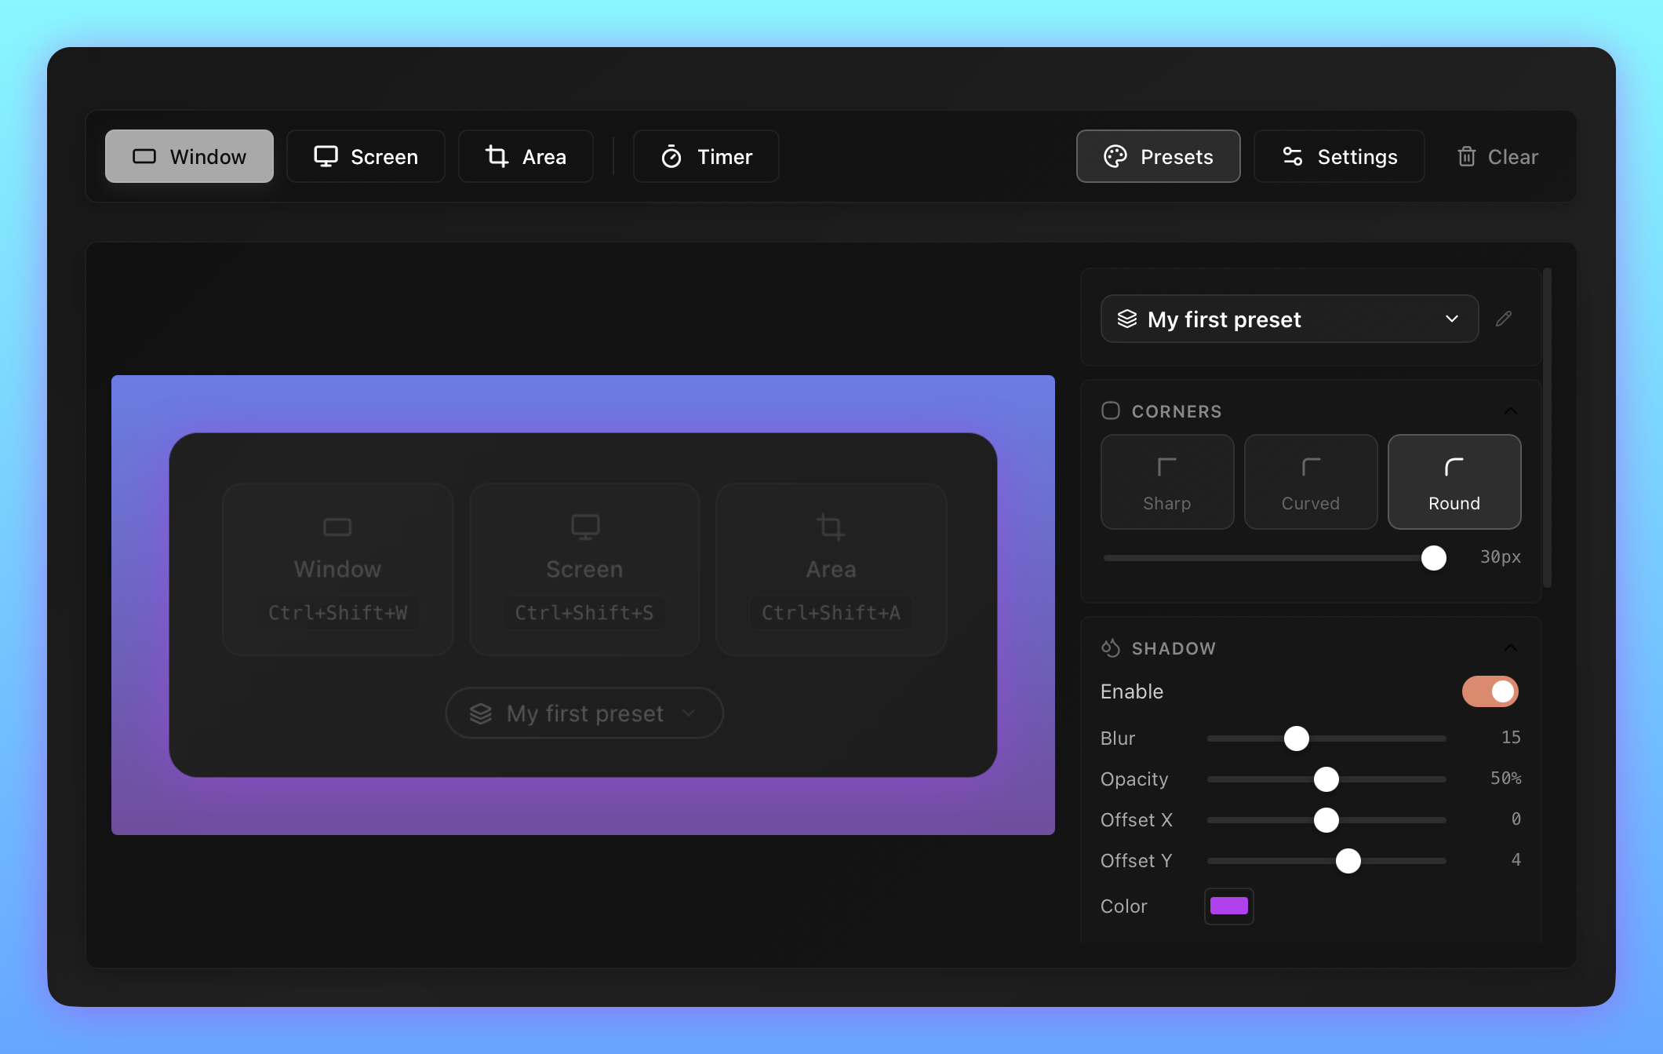Viewport: 1663px width, 1054px height.
Task: Click the Timer stopwatch icon
Action: tap(671, 156)
